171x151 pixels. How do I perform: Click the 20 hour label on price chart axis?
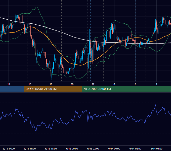[x=72, y=84]
